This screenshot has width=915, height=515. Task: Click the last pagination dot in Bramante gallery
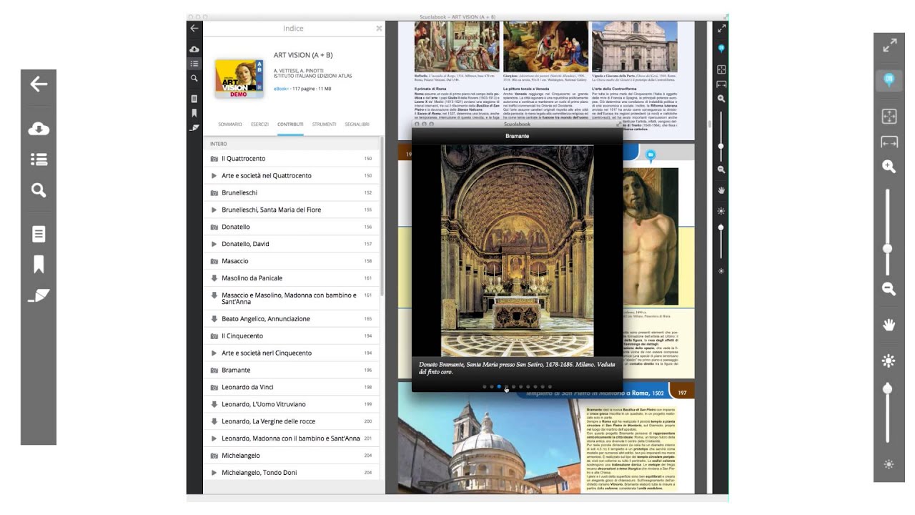[550, 387]
